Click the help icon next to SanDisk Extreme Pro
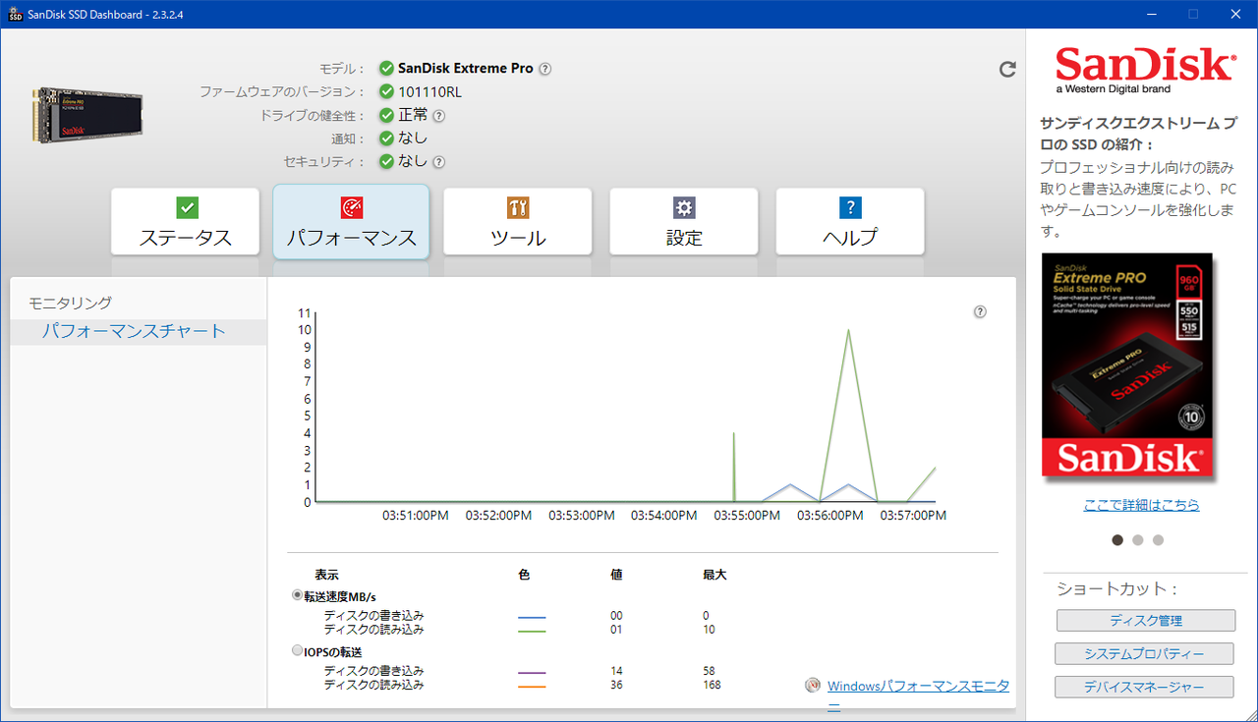1258x722 pixels. click(544, 69)
